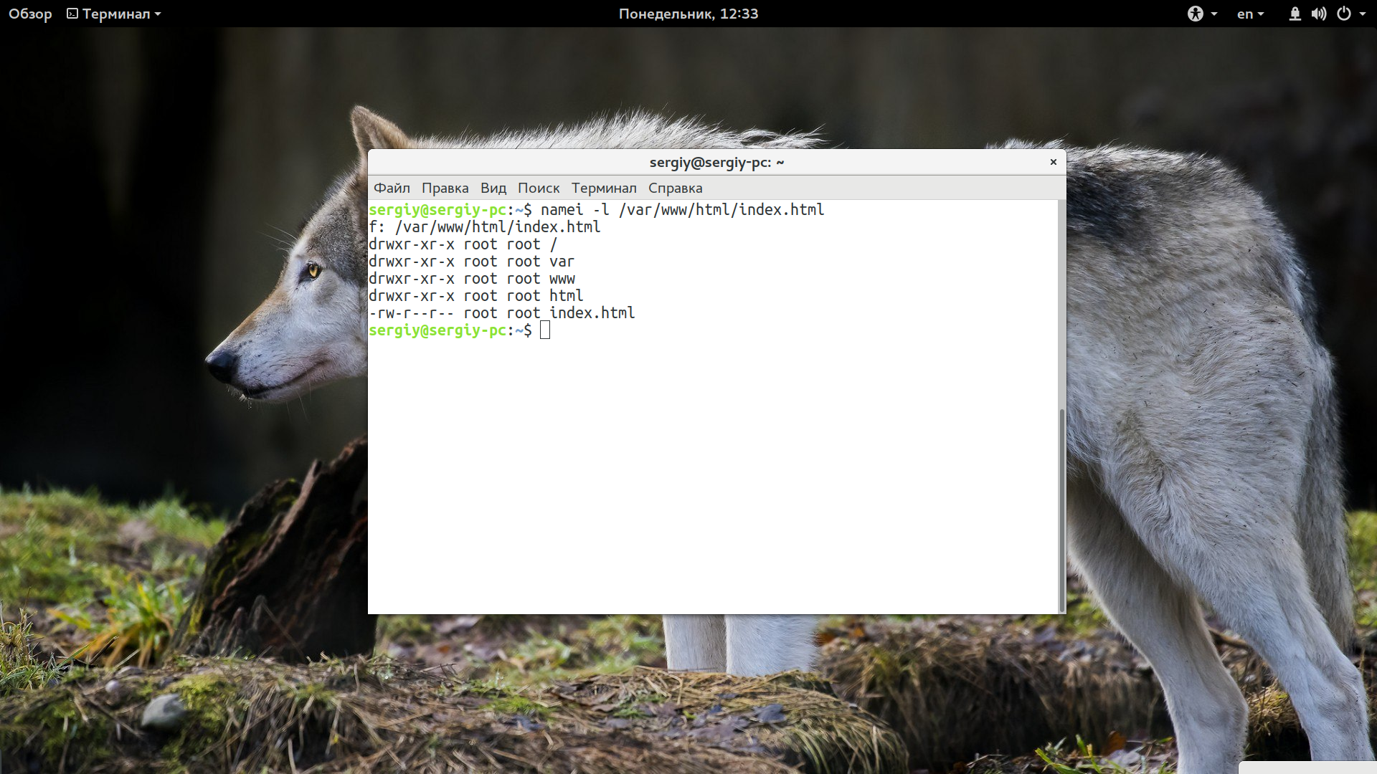Click the terminal cursor at the prompt
The image size is (1377, 774).
(545, 330)
